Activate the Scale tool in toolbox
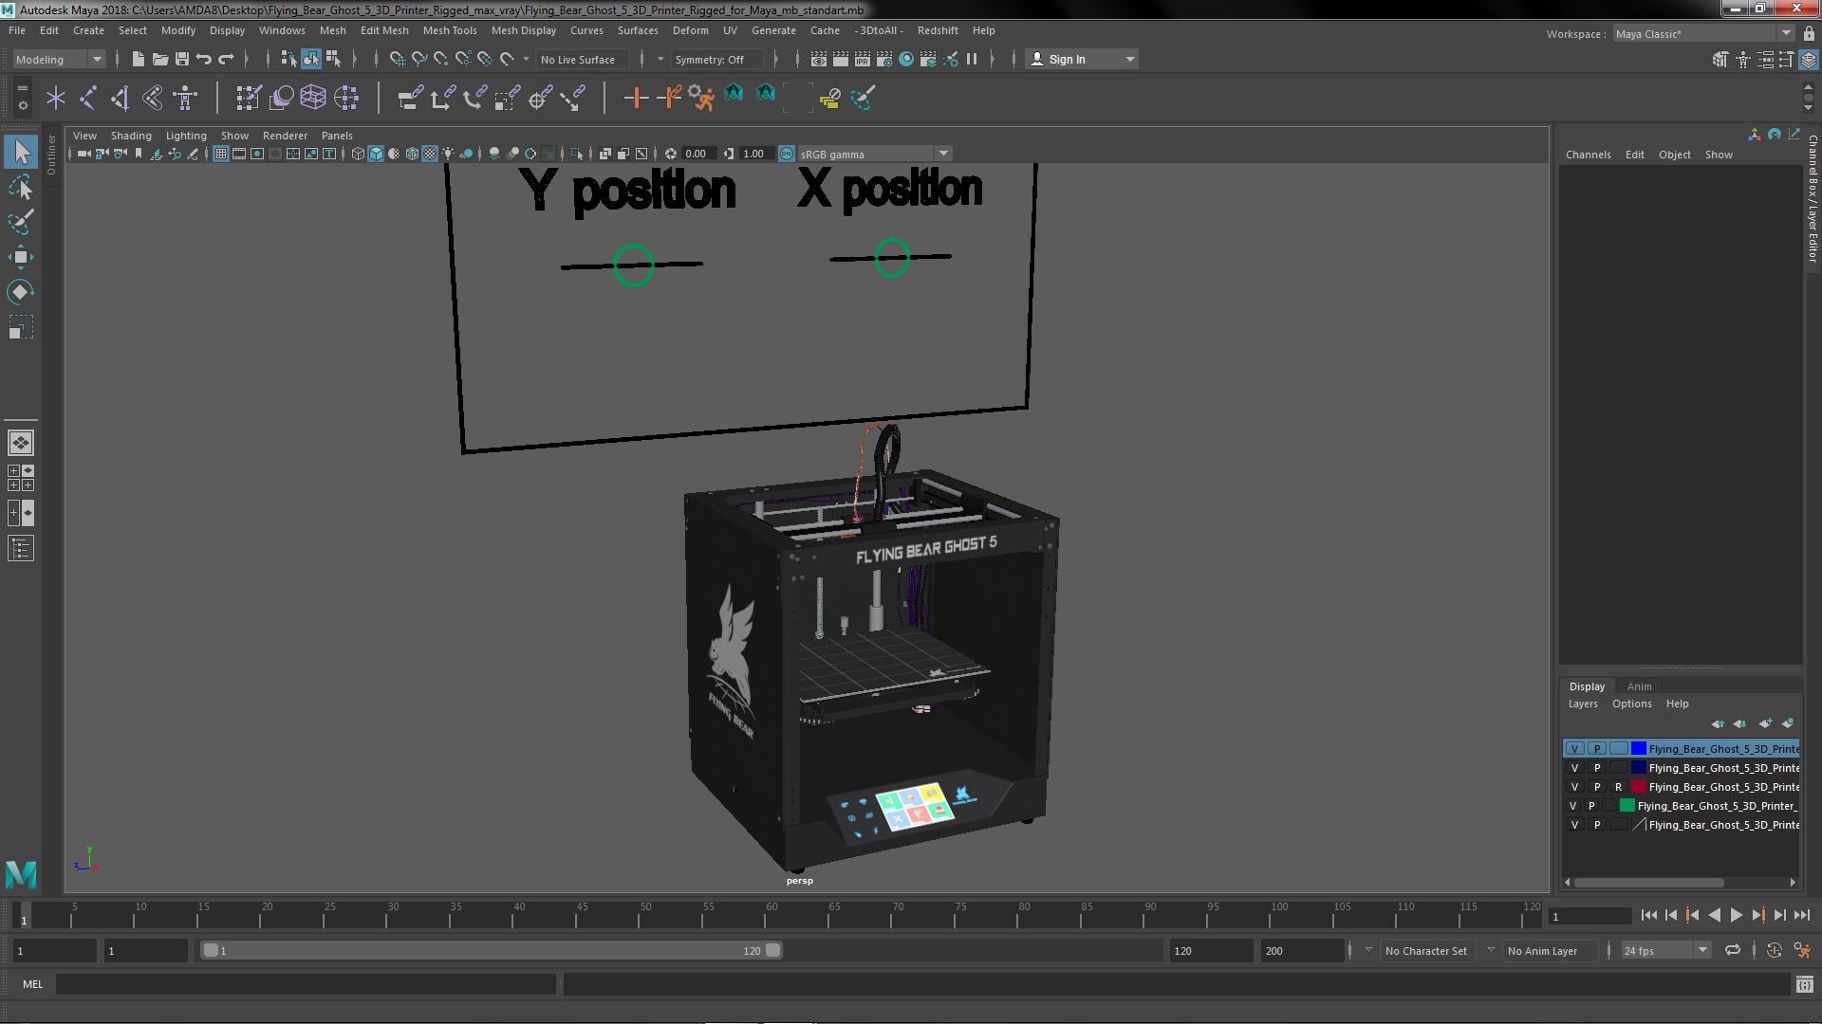Image resolution: width=1822 pixels, height=1024 pixels. coord(21,327)
